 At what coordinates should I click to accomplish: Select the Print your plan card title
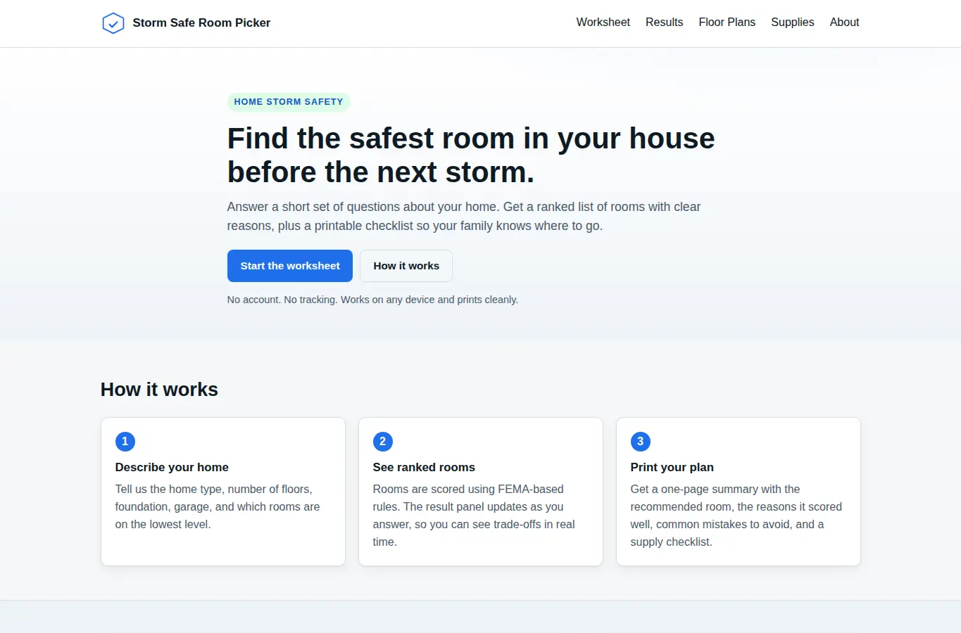[x=672, y=467]
